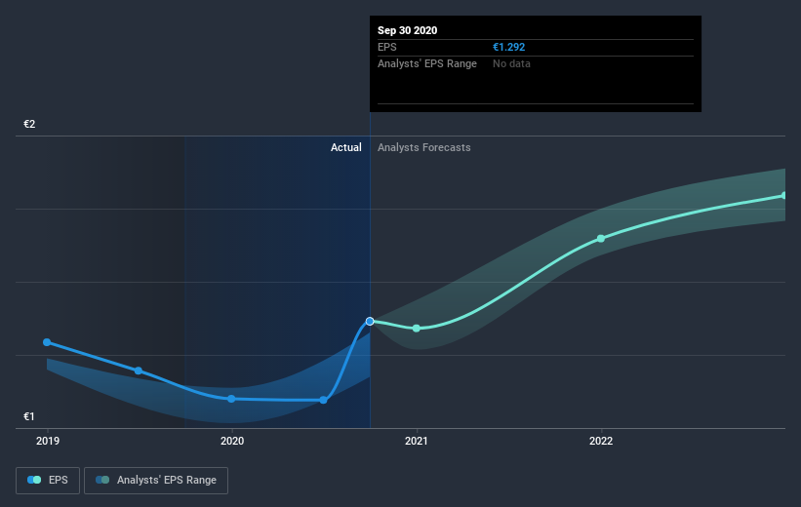
Task: Click the Analysts Forecasts label
Action: pyautogui.click(x=424, y=147)
